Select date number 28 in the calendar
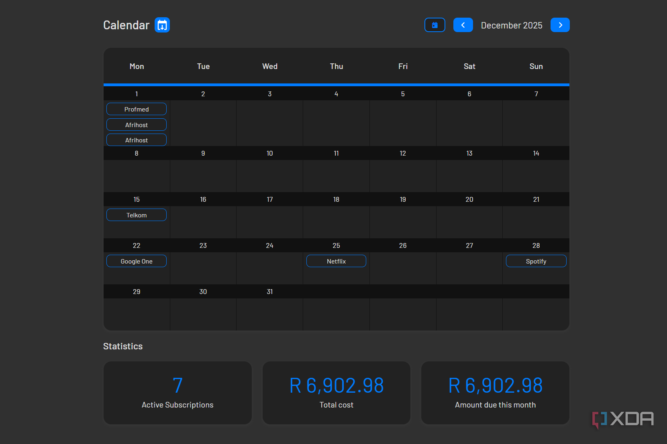The height and width of the screenshot is (444, 667). pos(536,245)
